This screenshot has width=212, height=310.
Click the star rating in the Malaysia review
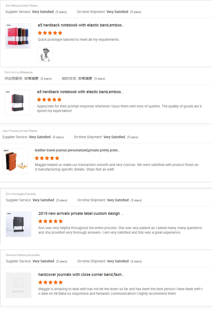click(x=49, y=100)
